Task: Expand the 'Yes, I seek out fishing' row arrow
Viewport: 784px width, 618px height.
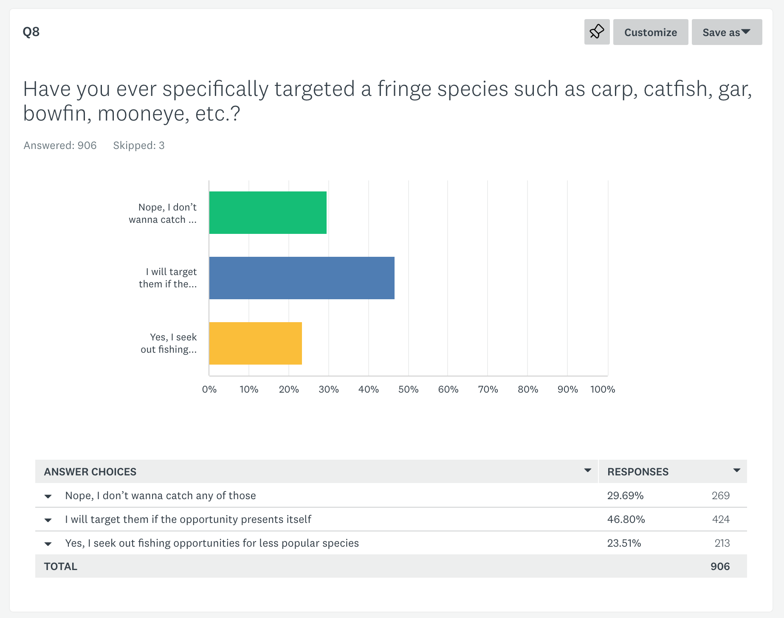Action: click(48, 544)
